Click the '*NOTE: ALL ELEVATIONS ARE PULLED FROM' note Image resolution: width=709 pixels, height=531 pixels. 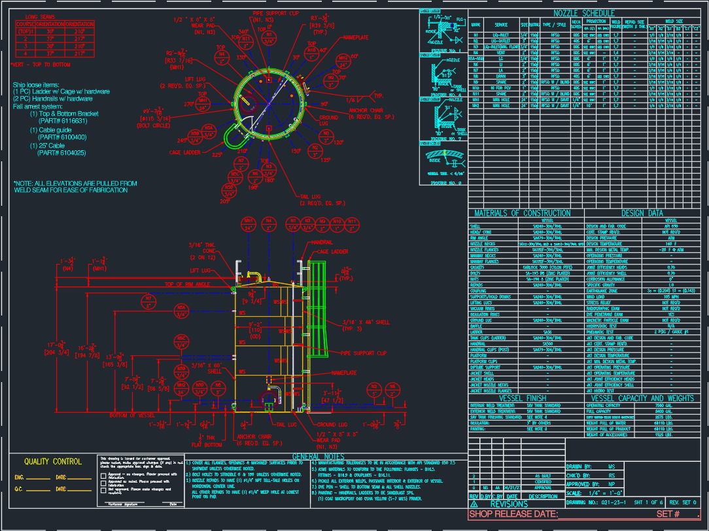click(75, 184)
